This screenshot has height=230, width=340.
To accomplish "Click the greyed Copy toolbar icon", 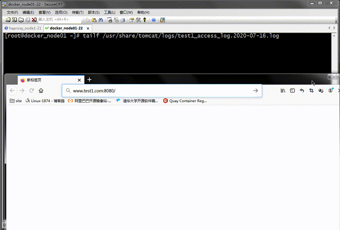I will (87, 20).
